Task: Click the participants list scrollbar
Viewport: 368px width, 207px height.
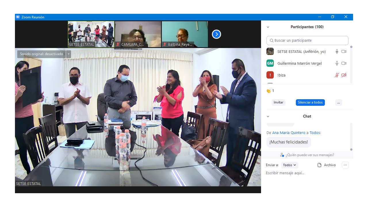Action: [x=351, y=65]
